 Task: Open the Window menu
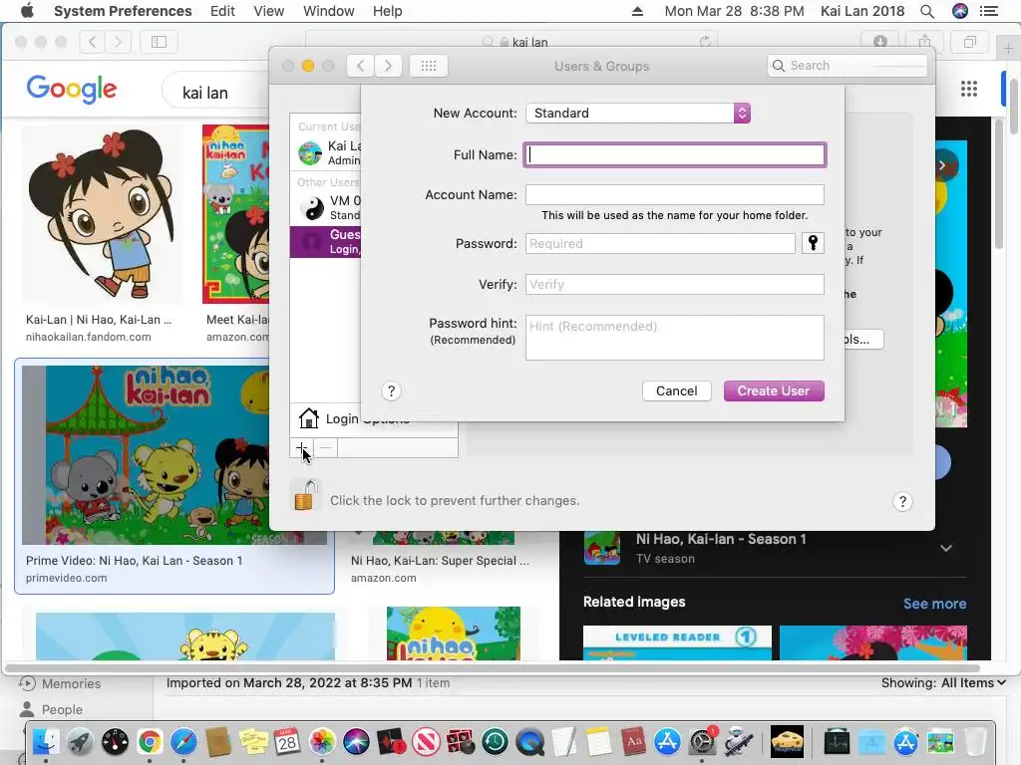click(328, 11)
